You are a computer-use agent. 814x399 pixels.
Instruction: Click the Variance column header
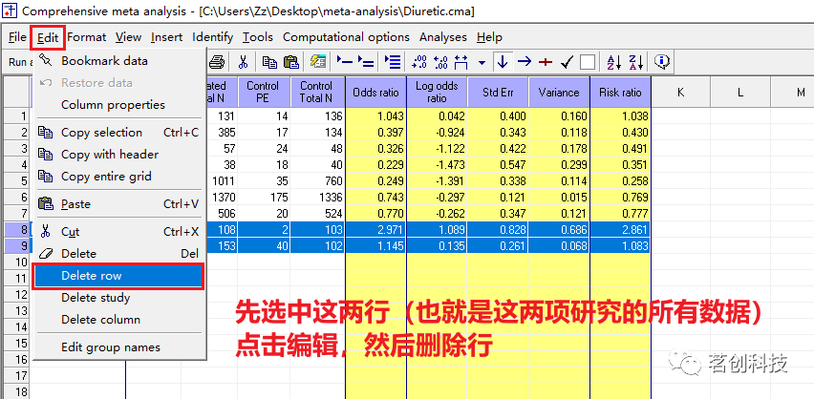(x=559, y=93)
